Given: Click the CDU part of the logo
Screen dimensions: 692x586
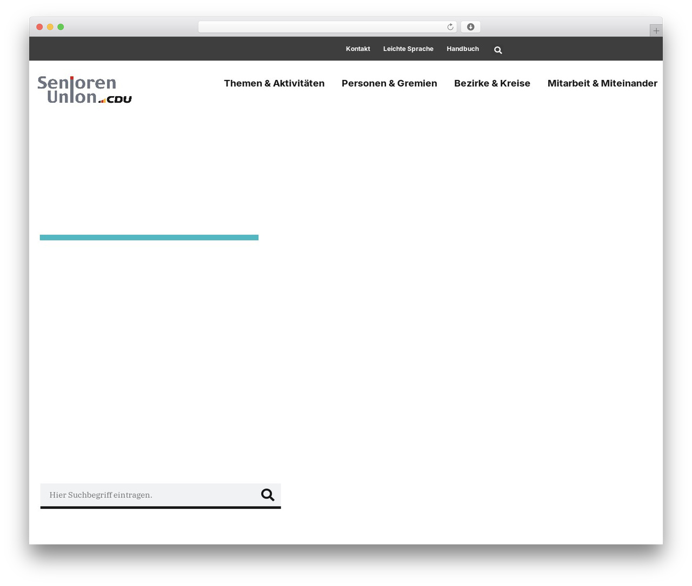Looking at the screenshot, I should click(119, 99).
